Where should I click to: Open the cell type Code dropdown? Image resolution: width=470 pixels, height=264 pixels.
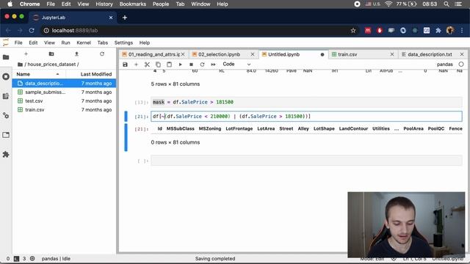(x=236, y=64)
